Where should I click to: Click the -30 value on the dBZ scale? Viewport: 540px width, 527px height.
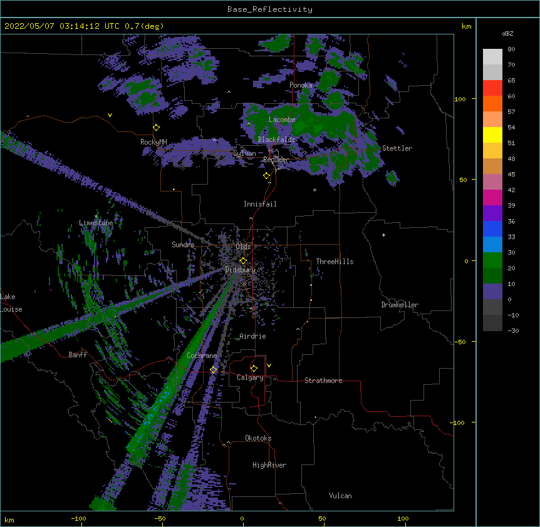[x=513, y=331]
